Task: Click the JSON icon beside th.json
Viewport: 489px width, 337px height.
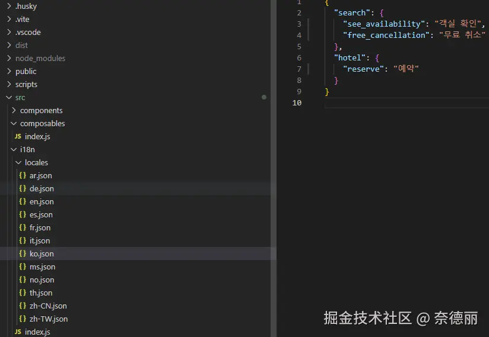Action: (x=23, y=293)
